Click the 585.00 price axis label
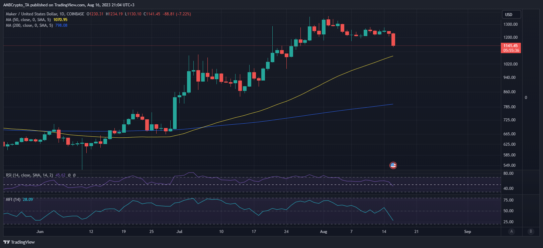543x248 pixels. point(510,155)
